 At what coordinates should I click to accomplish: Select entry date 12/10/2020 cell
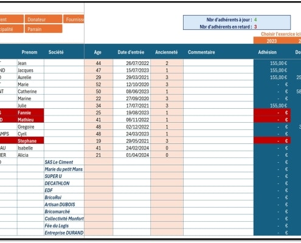132,84
